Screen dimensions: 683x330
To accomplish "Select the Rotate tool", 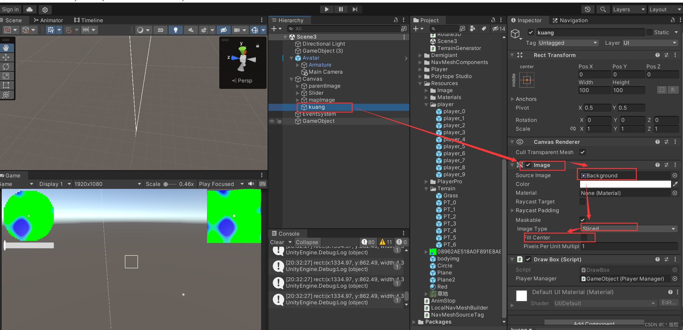I will tap(6, 67).
